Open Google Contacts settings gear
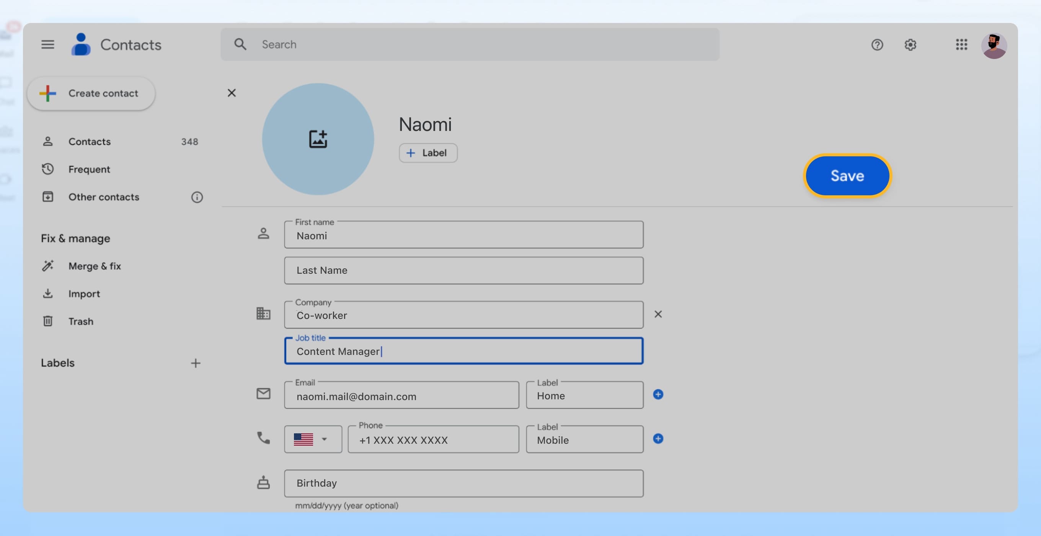The width and height of the screenshot is (1041, 536). tap(910, 44)
